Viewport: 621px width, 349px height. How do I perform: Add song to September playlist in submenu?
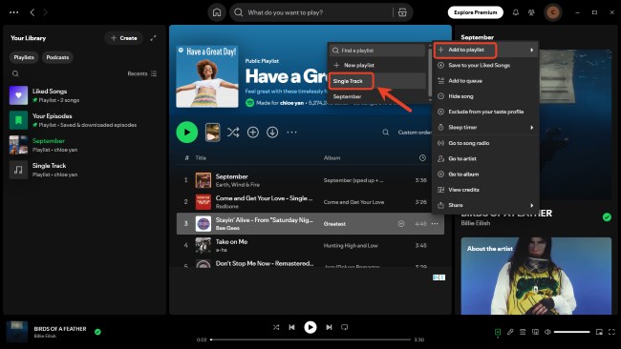click(377, 96)
